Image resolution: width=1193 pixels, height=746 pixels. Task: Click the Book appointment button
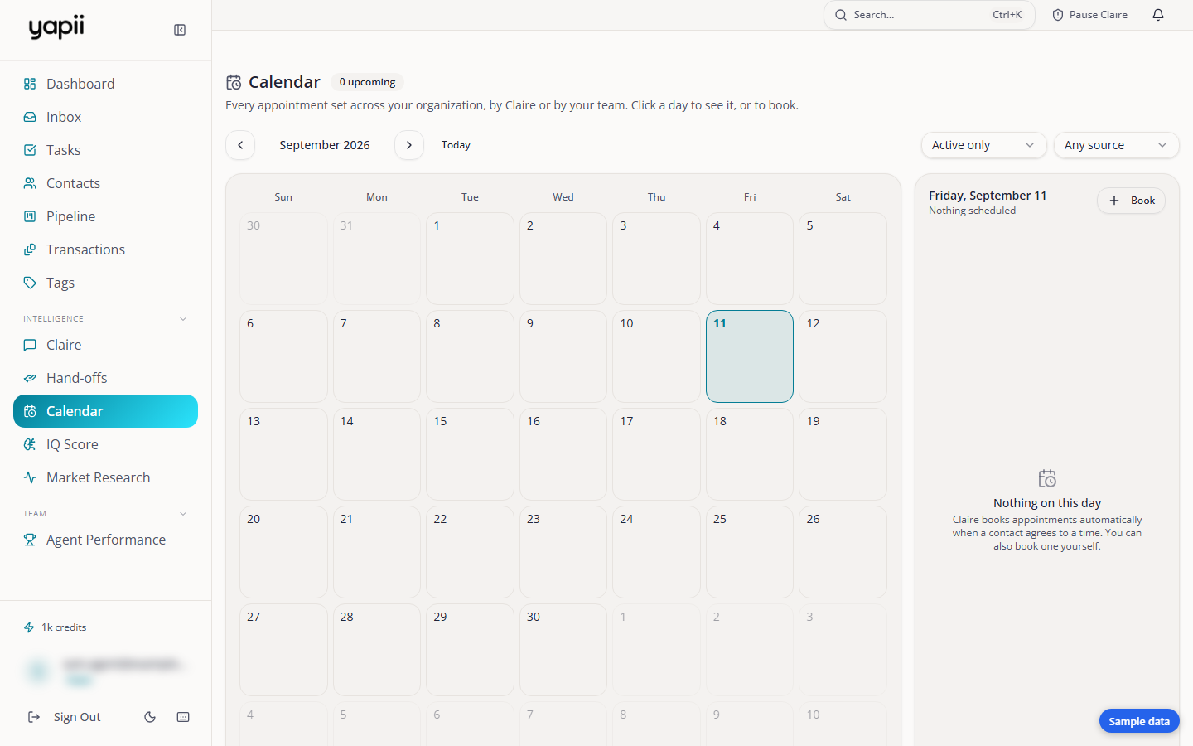point(1131,201)
